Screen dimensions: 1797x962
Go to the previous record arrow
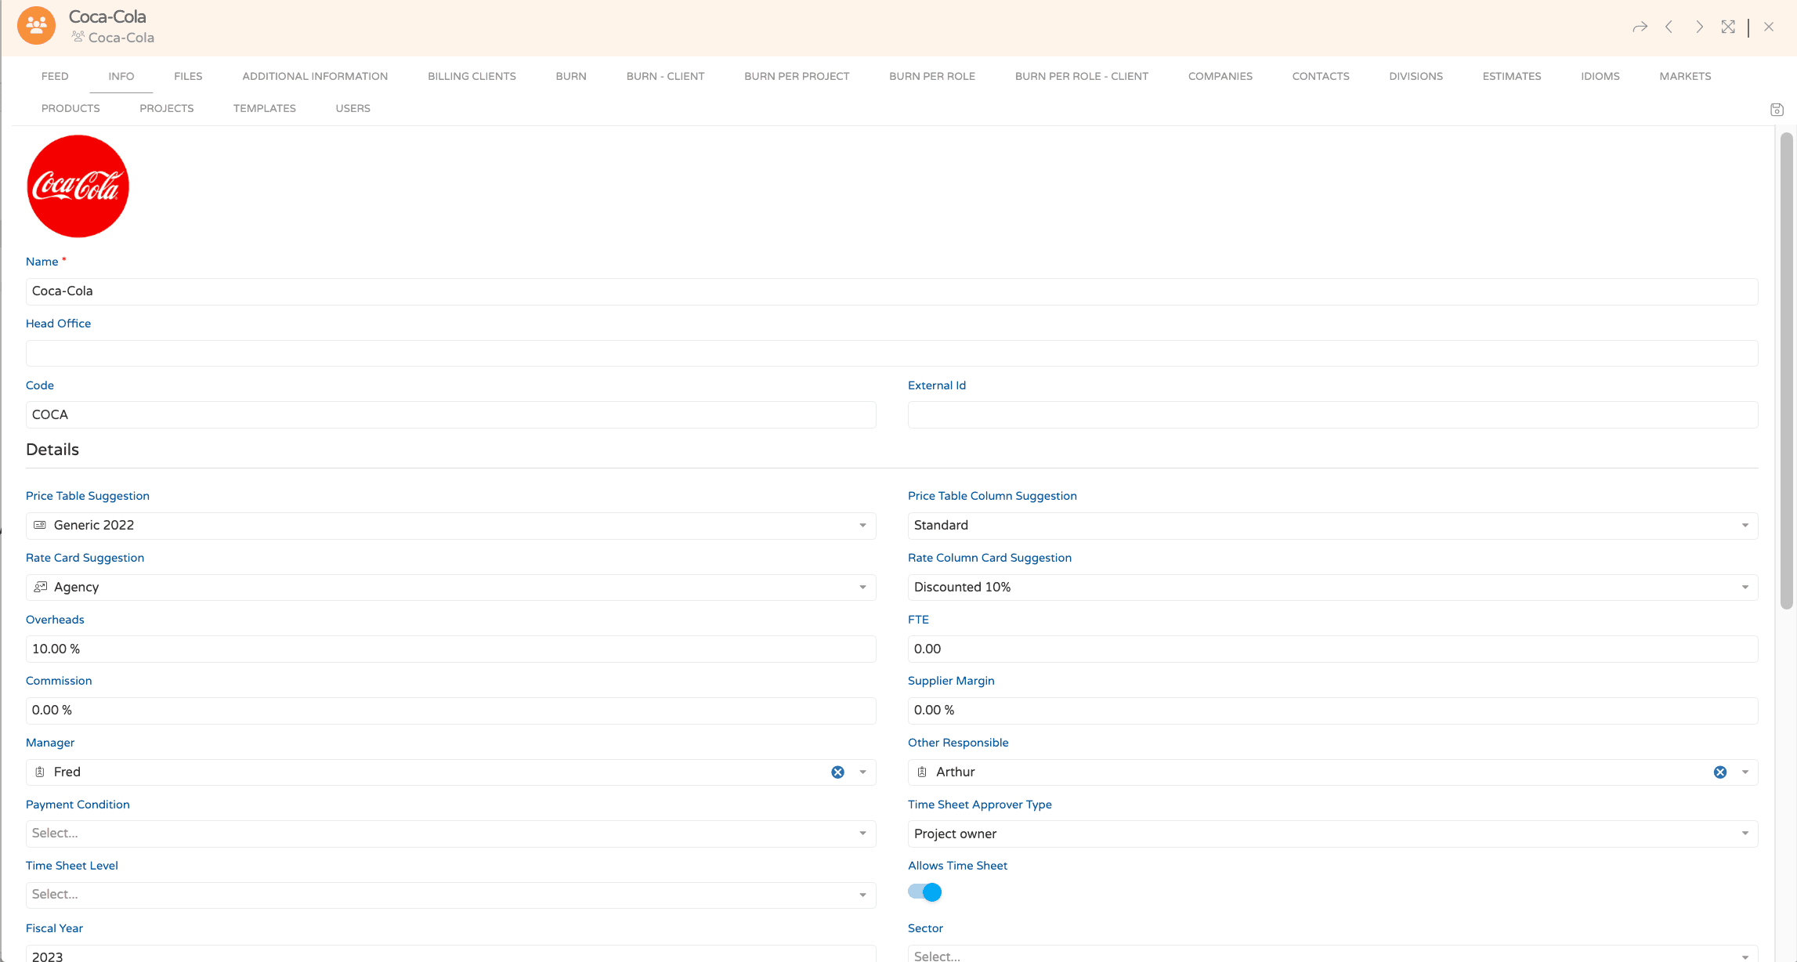[1669, 27]
